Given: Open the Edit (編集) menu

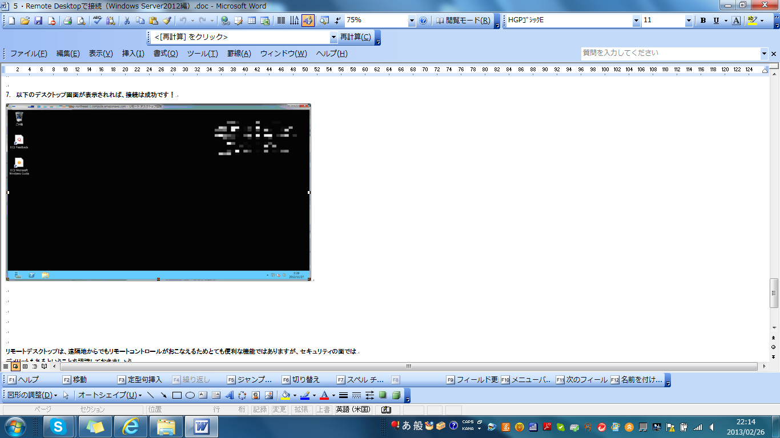Looking at the screenshot, I should (68, 54).
